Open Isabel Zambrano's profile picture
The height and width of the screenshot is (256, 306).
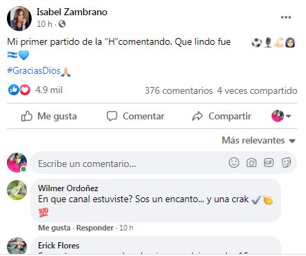19,19
